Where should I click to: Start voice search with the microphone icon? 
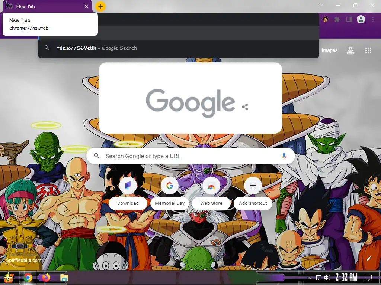pyautogui.click(x=284, y=156)
